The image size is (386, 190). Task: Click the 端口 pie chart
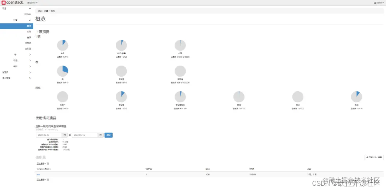pos(298,97)
